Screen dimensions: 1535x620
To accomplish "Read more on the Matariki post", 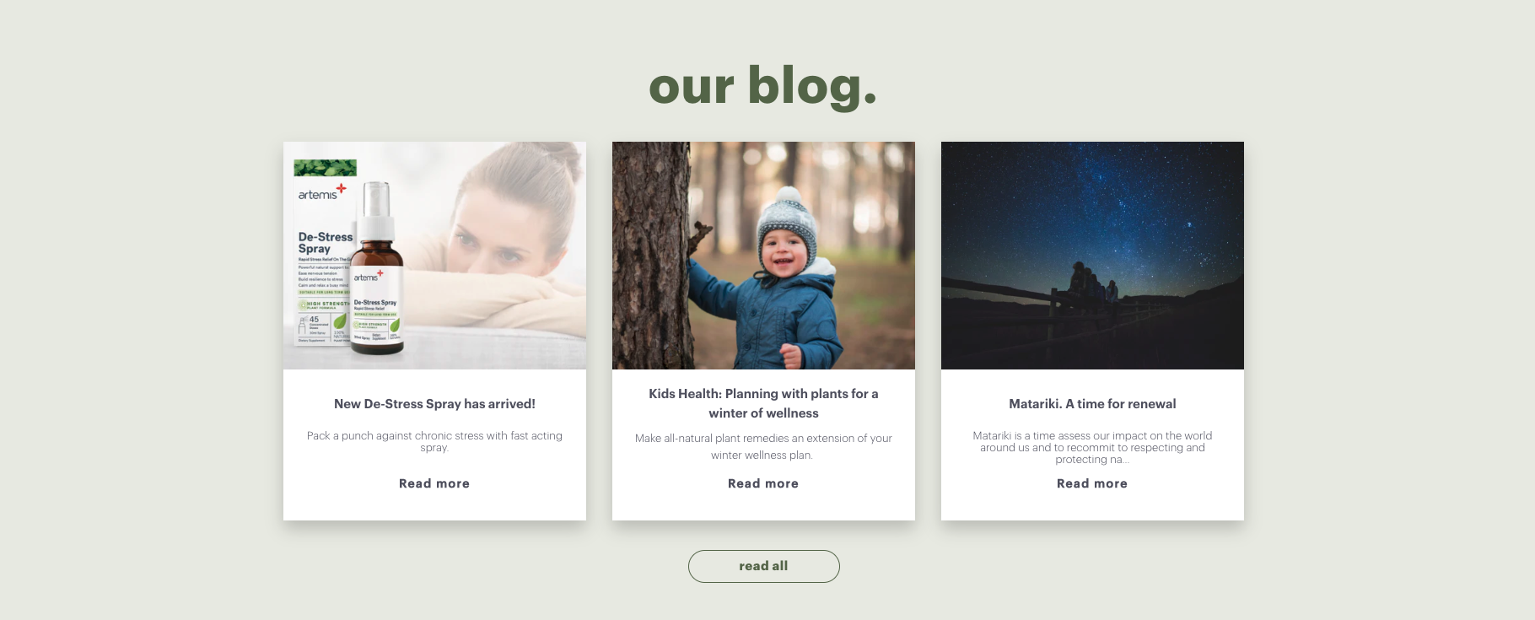I will pyautogui.click(x=1092, y=483).
